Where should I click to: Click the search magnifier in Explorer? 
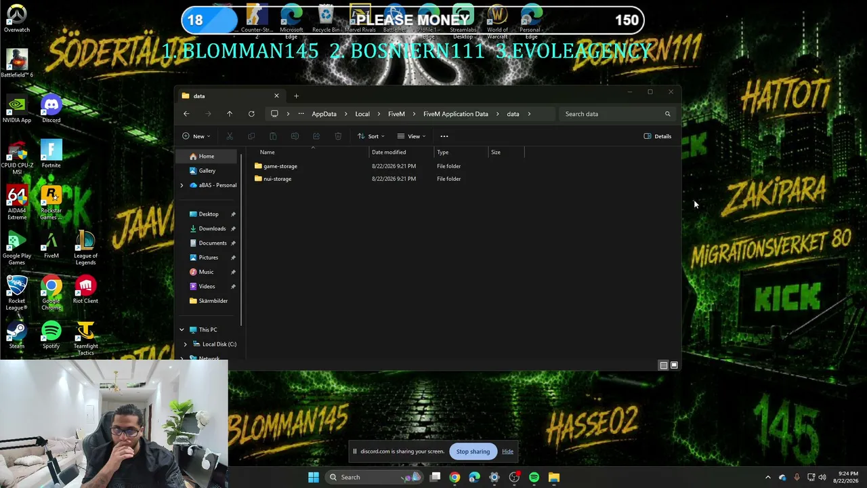[x=667, y=114]
